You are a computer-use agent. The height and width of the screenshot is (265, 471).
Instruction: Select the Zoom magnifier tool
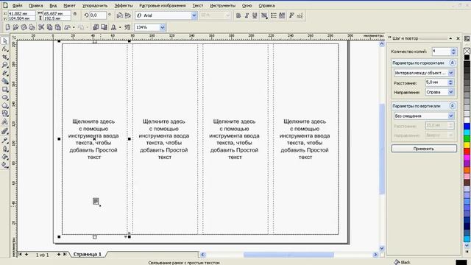[5, 66]
